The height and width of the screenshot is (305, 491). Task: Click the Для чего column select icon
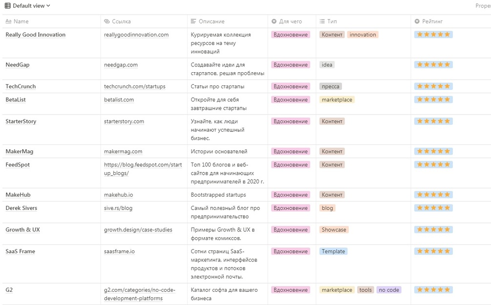[x=274, y=21]
